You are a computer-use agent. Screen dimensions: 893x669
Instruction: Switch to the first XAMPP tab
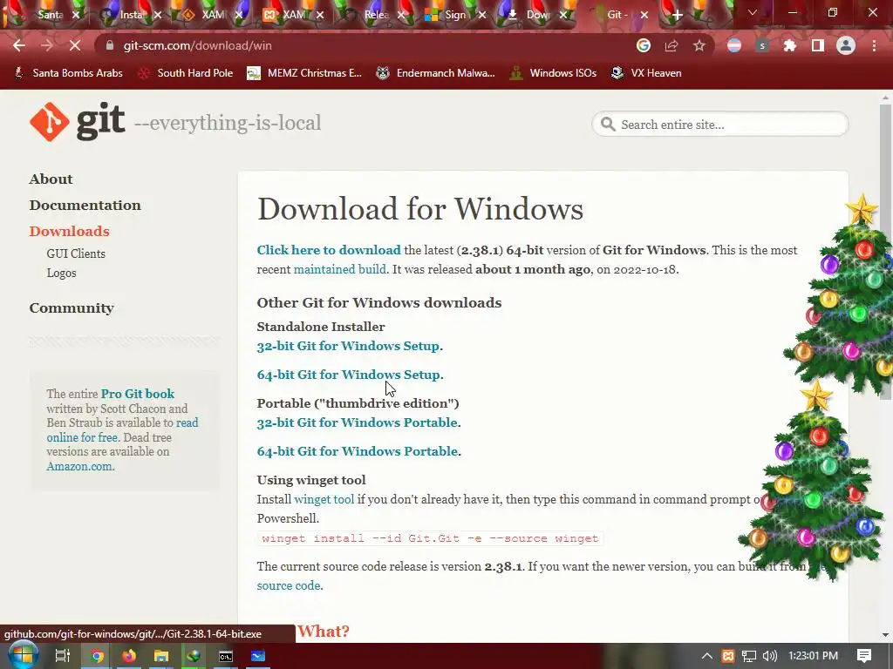click(214, 15)
